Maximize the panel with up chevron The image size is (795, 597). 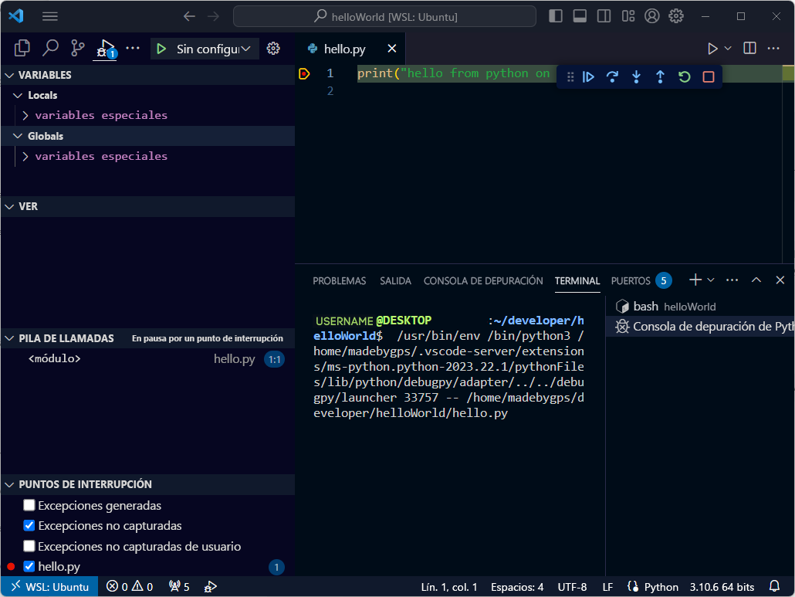756,280
